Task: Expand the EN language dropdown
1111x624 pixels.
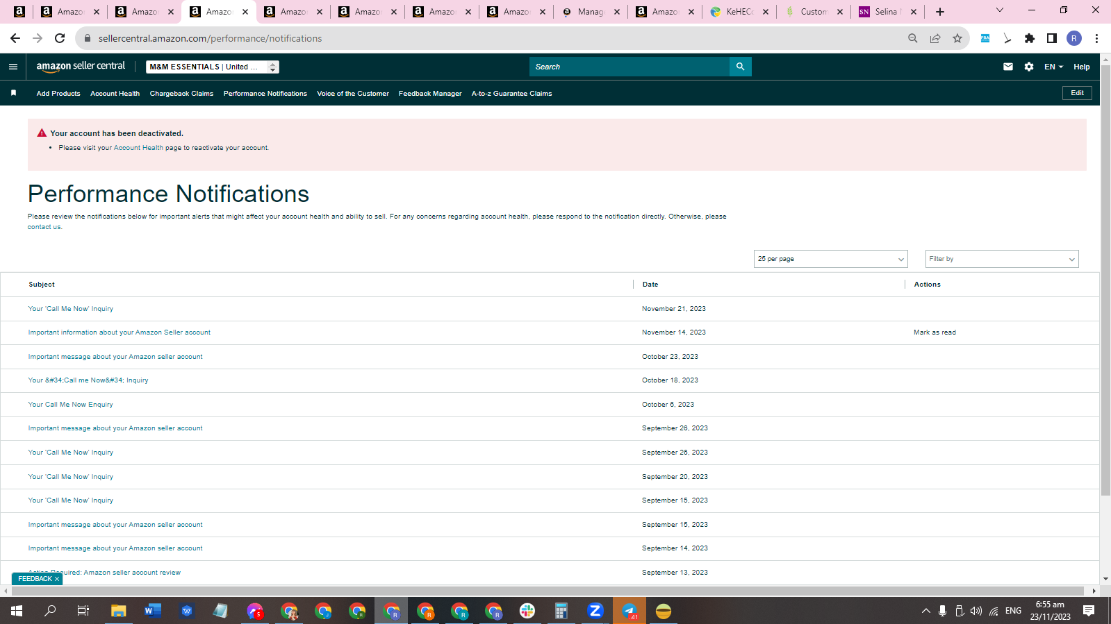Action: (x=1053, y=67)
